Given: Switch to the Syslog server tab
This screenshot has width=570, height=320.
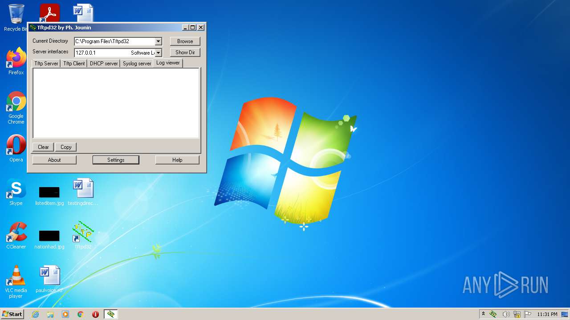Looking at the screenshot, I should coord(137,64).
